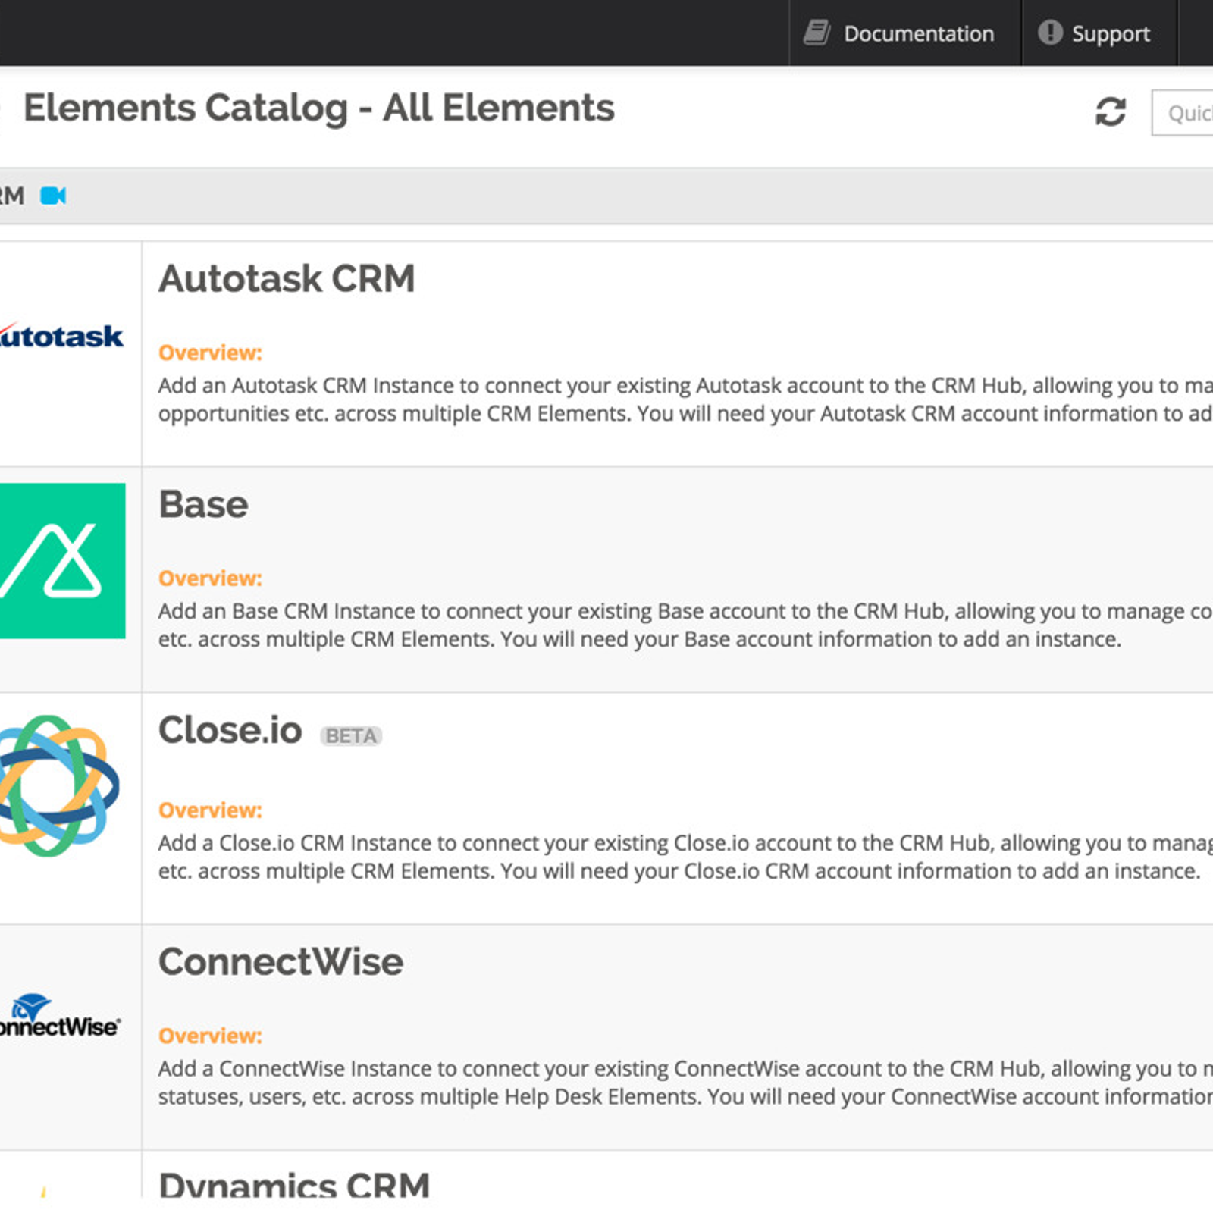Open the Documentation link
1213x1213 pixels.
click(905, 33)
